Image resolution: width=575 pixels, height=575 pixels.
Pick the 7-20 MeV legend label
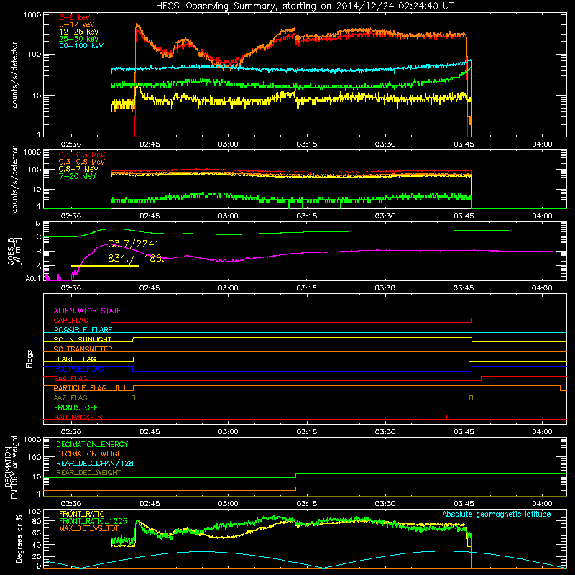point(78,176)
